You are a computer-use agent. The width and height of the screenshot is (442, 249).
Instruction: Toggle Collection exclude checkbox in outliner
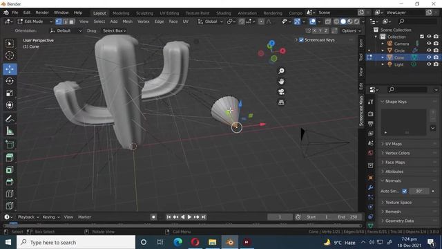[x=422, y=37]
